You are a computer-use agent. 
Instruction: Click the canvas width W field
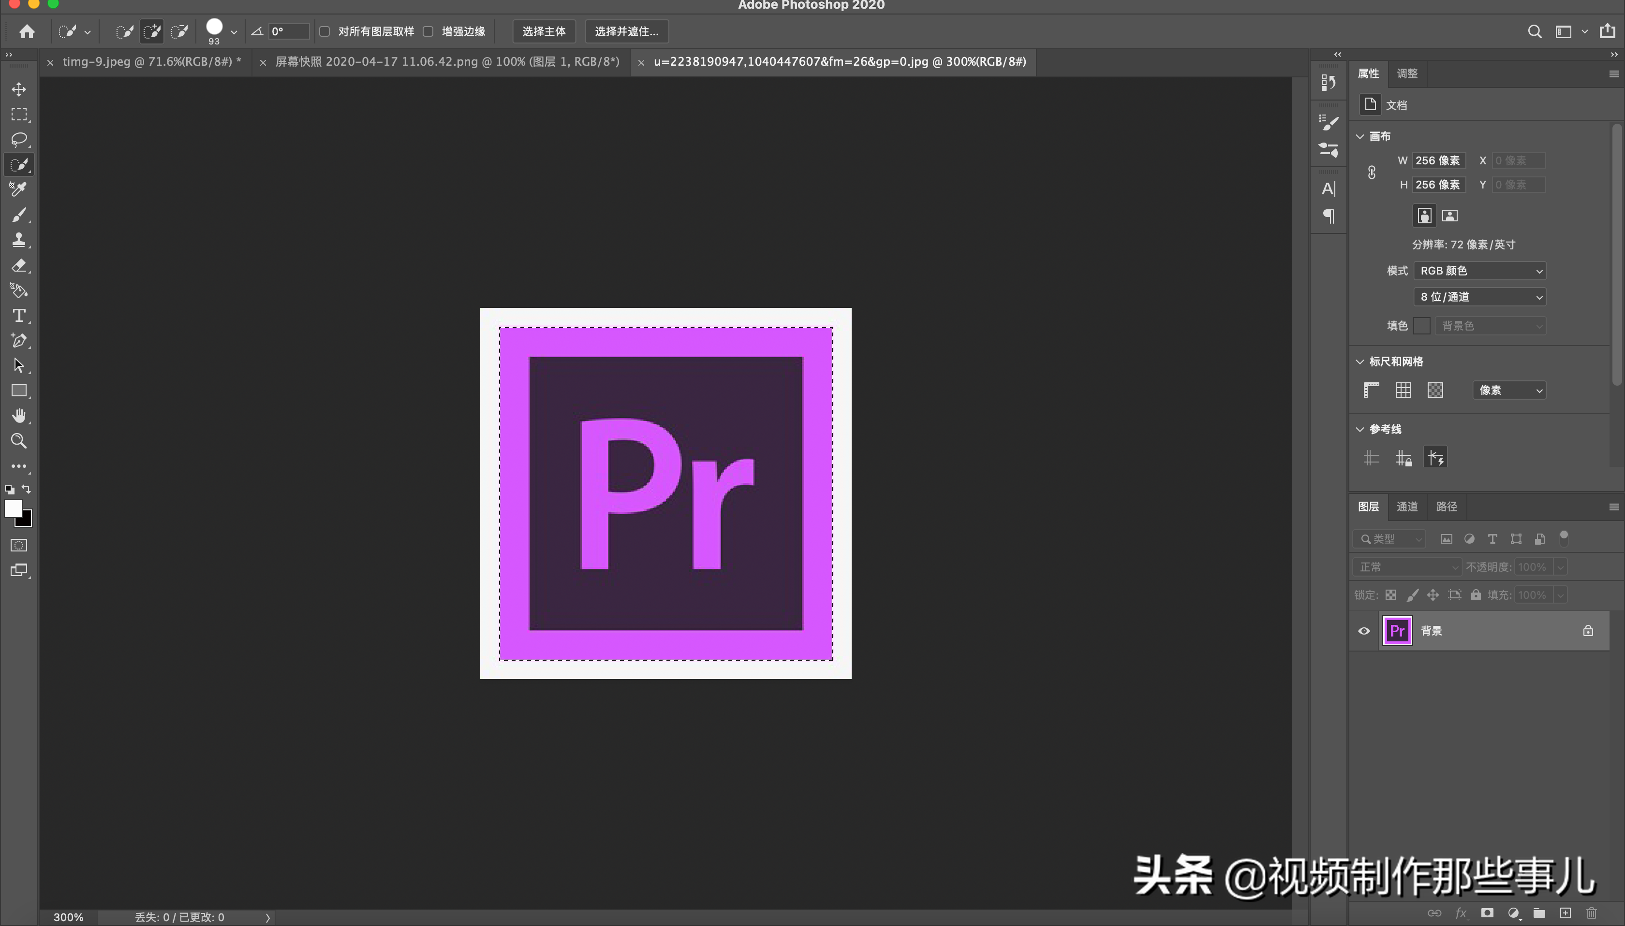pos(1439,160)
